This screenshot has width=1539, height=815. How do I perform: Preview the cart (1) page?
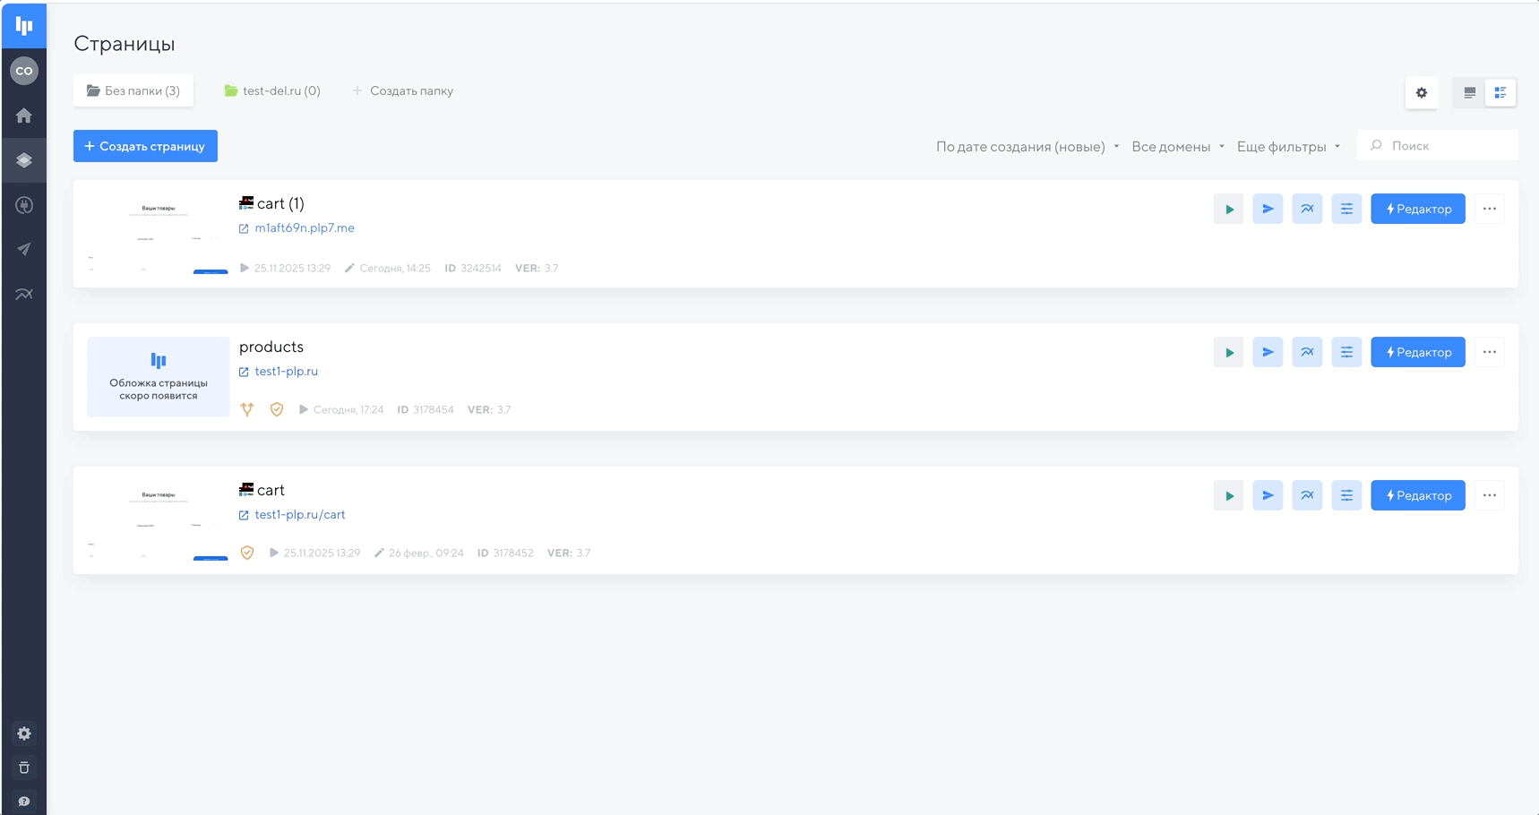pyautogui.click(x=1229, y=209)
